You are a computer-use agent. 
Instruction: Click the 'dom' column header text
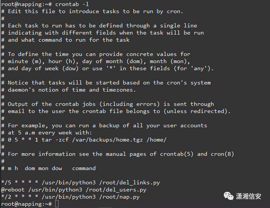coord(30,168)
